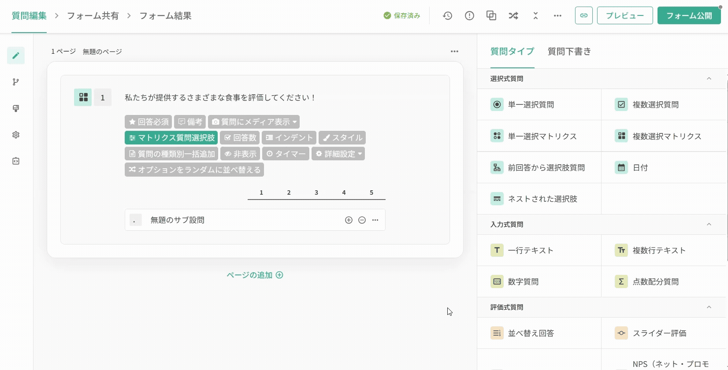The width and height of the screenshot is (728, 370).
Task: Open the code embed icon in left sidebar
Action: 16,161
